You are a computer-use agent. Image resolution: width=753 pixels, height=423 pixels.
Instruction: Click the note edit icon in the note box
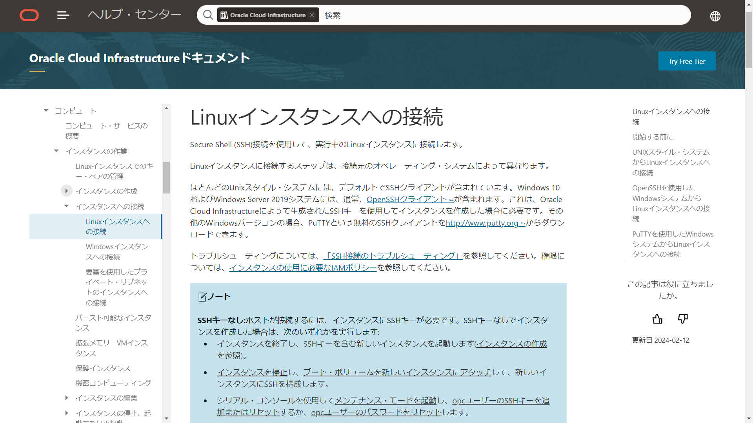click(x=202, y=296)
